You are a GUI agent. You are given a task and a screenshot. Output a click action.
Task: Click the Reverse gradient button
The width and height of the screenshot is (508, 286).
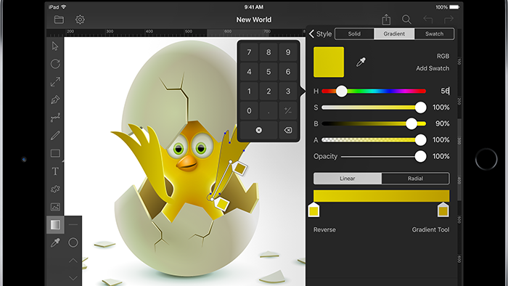click(324, 229)
